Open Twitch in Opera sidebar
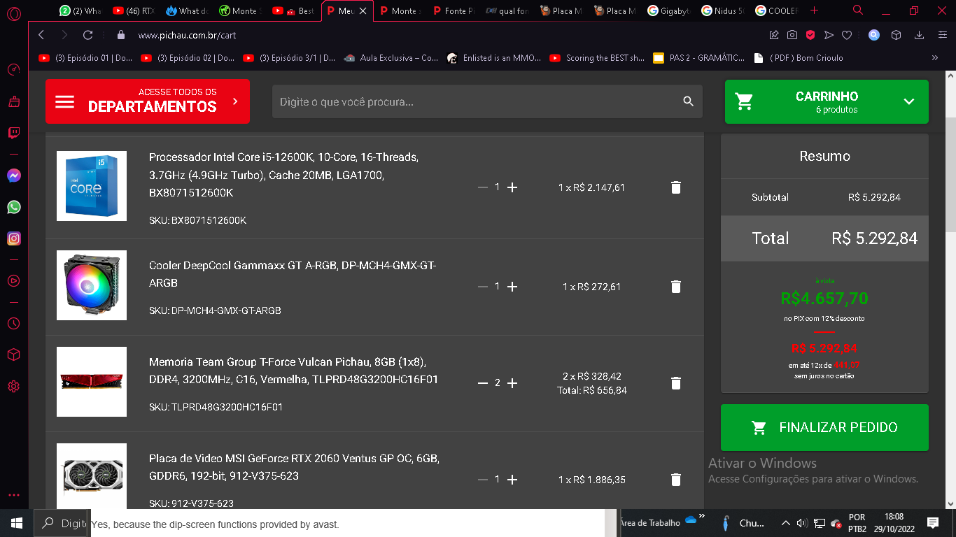Image resolution: width=956 pixels, height=537 pixels. pos(14,133)
